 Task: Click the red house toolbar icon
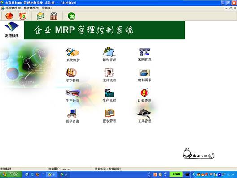tap(9, 16)
